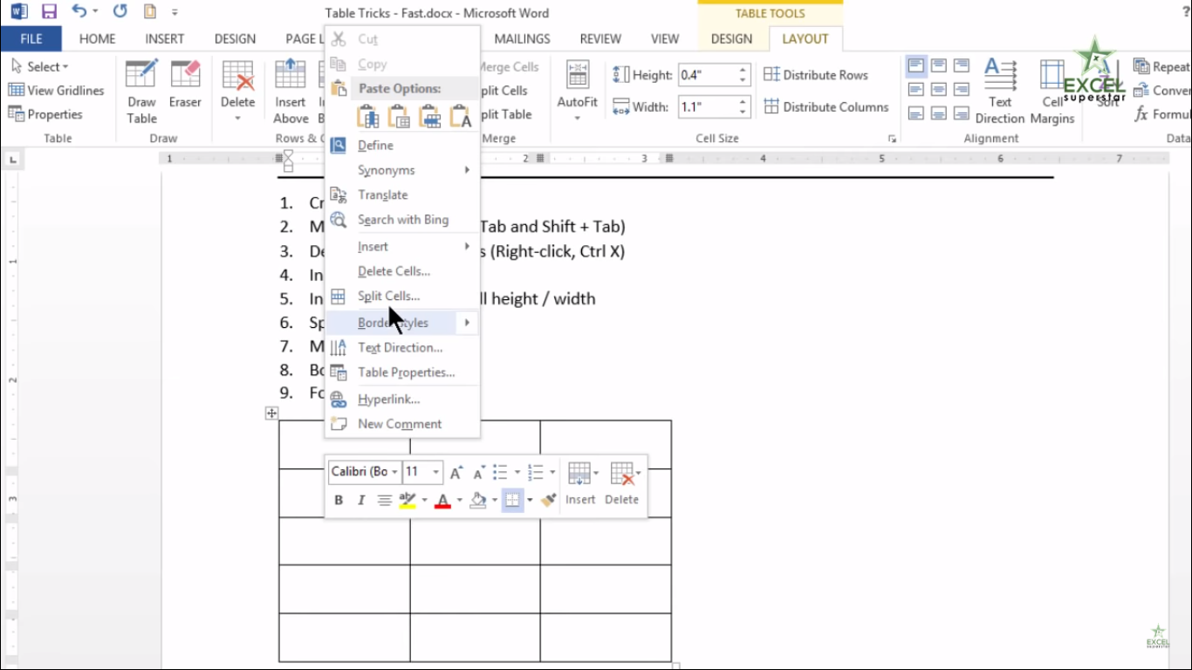Click the Delete table icon on mini toolbar
This screenshot has width=1192, height=670.
[x=622, y=484]
